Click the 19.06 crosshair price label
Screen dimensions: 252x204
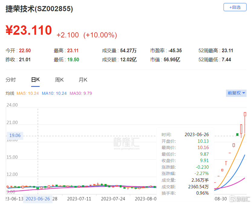tap(15, 135)
